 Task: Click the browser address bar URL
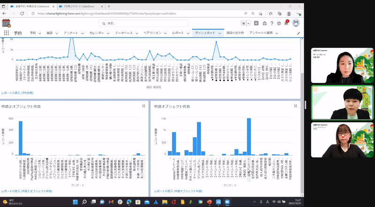tap(107, 14)
